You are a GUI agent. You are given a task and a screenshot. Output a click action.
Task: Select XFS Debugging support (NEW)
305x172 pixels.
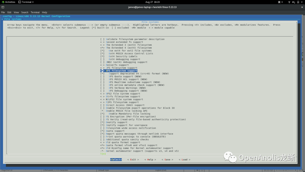coord(124,91)
